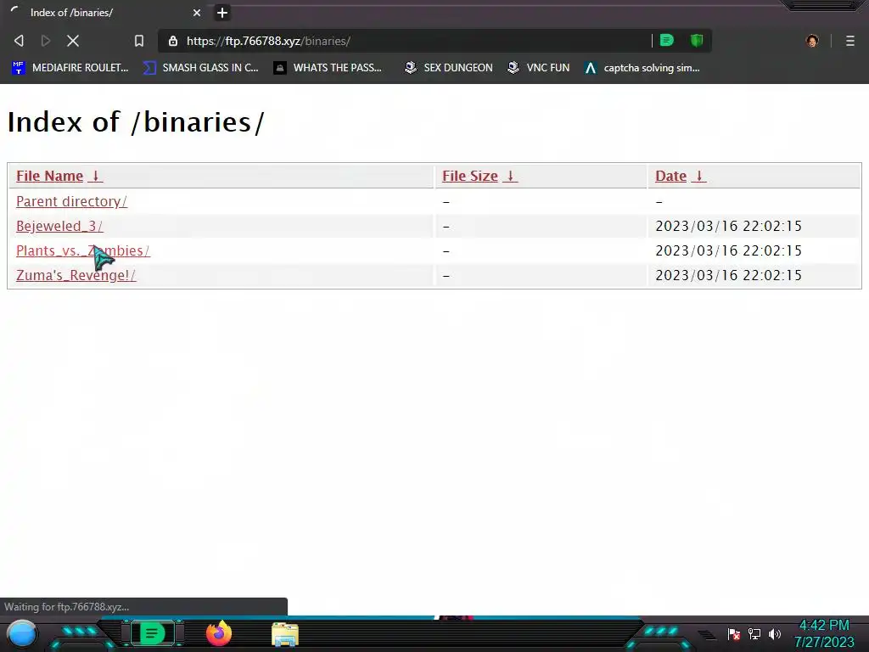Go back to the previous page
The width and height of the screenshot is (869, 652).
click(x=19, y=41)
